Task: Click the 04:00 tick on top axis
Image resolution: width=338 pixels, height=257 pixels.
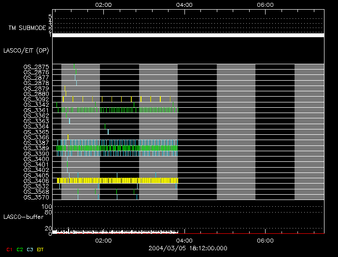Action: pos(185,5)
